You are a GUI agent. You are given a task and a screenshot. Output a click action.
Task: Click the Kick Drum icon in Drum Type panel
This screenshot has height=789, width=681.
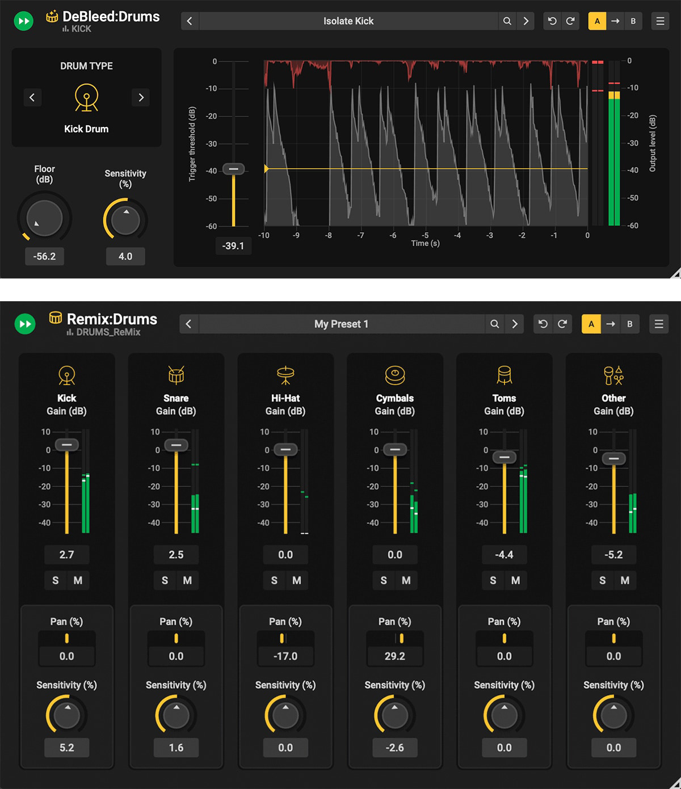tap(86, 98)
